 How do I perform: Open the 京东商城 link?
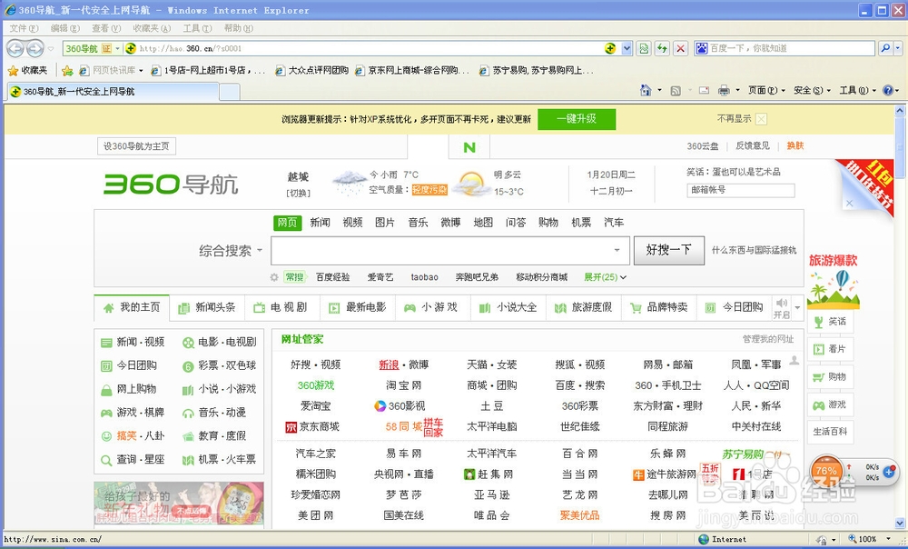coord(312,426)
